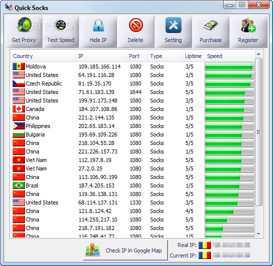Sort by the Uptime column header

(193, 56)
